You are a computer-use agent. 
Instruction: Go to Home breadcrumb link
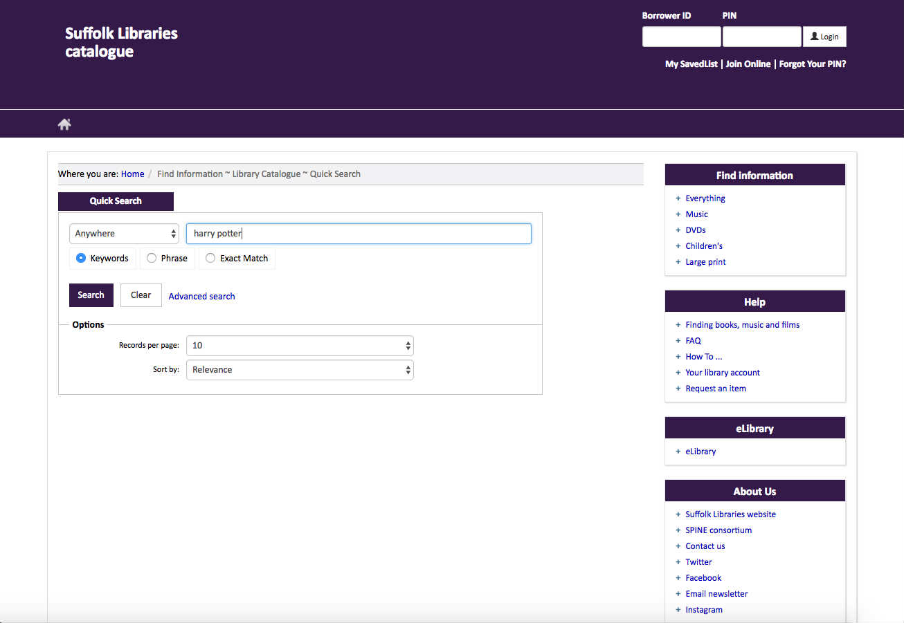click(132, 174)
